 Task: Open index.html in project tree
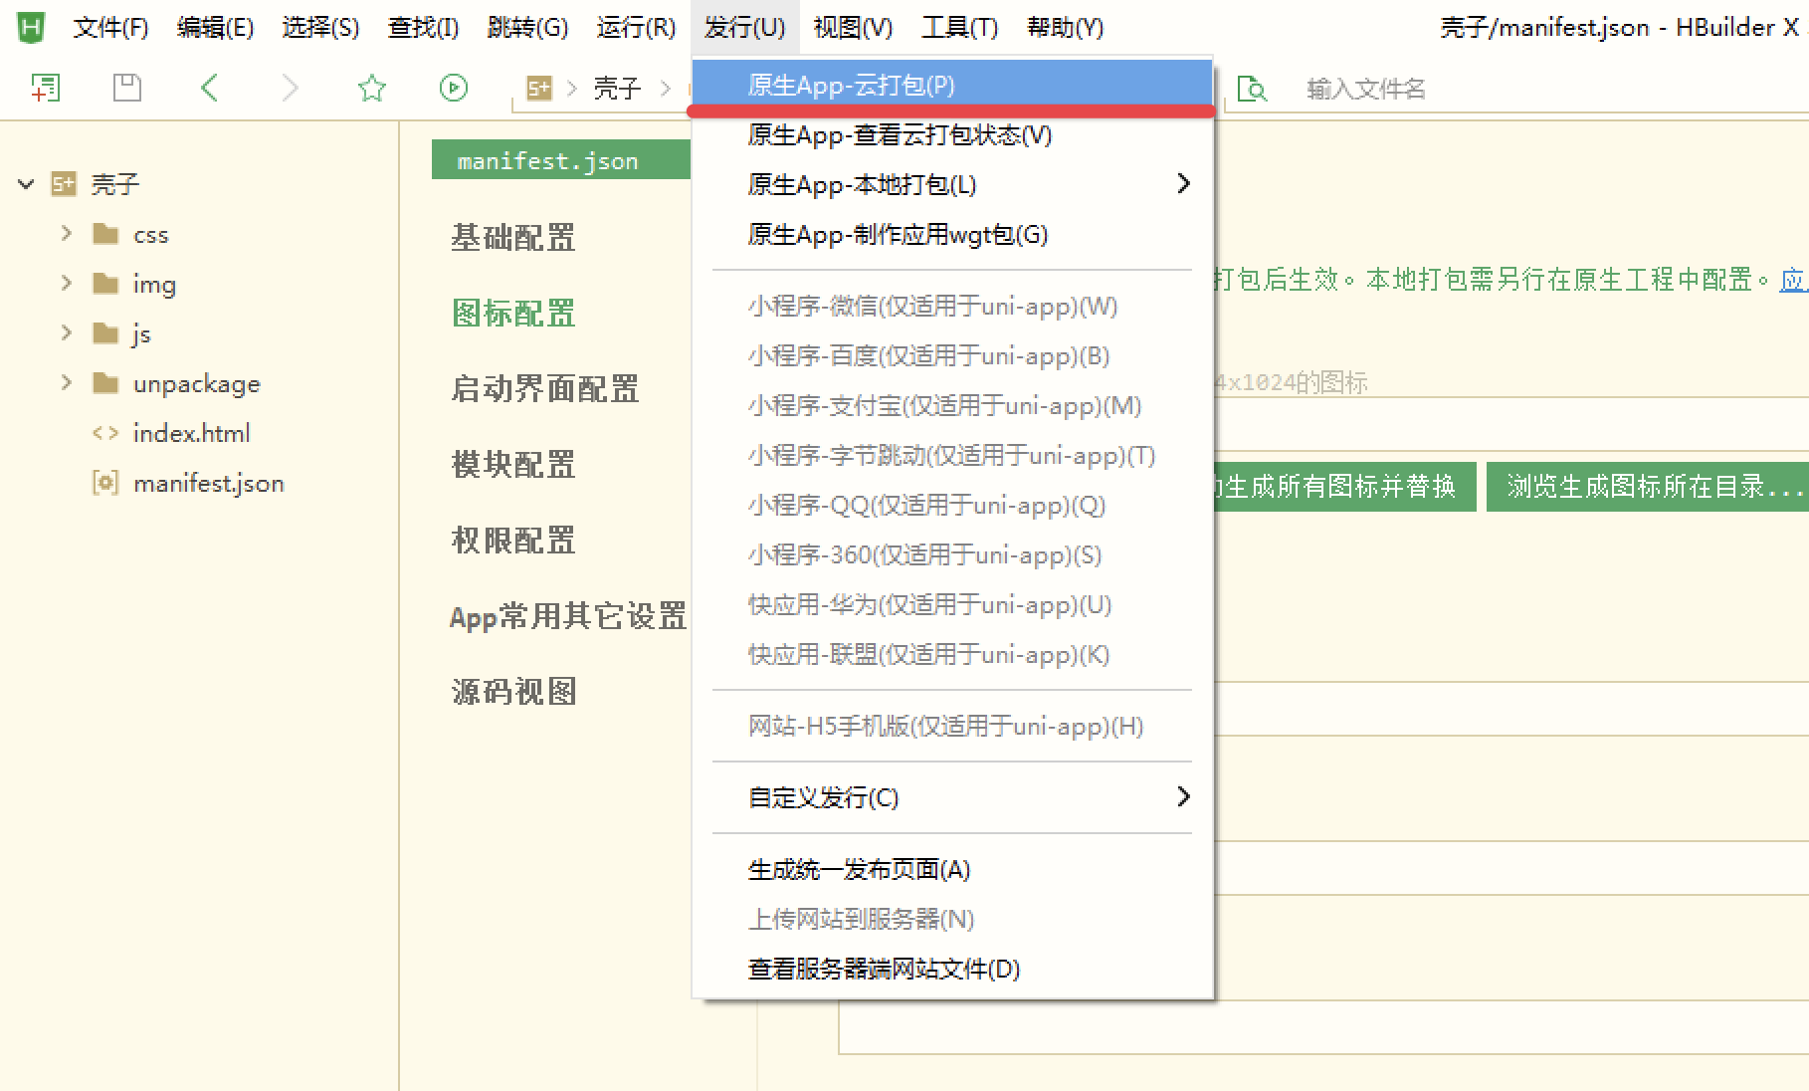point(191,433)
